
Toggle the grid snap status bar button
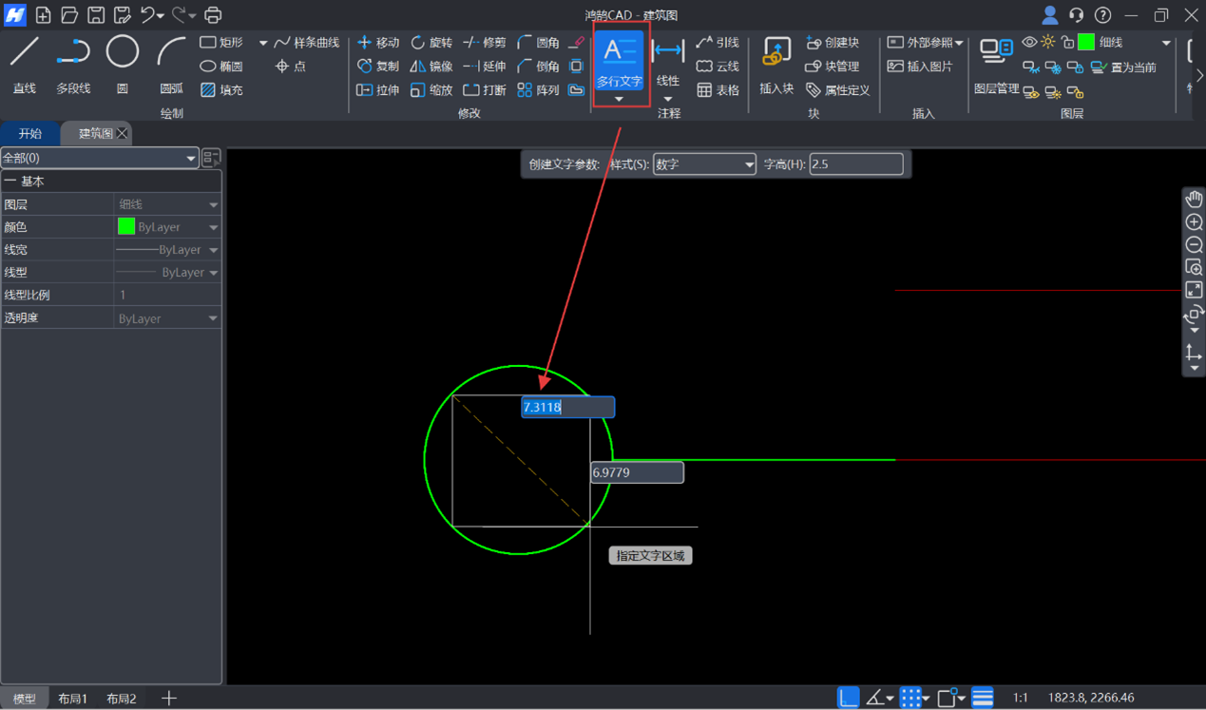point(910,699)
